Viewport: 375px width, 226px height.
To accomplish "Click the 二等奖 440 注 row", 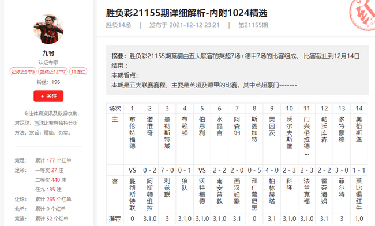I will [x=51, y=180].
